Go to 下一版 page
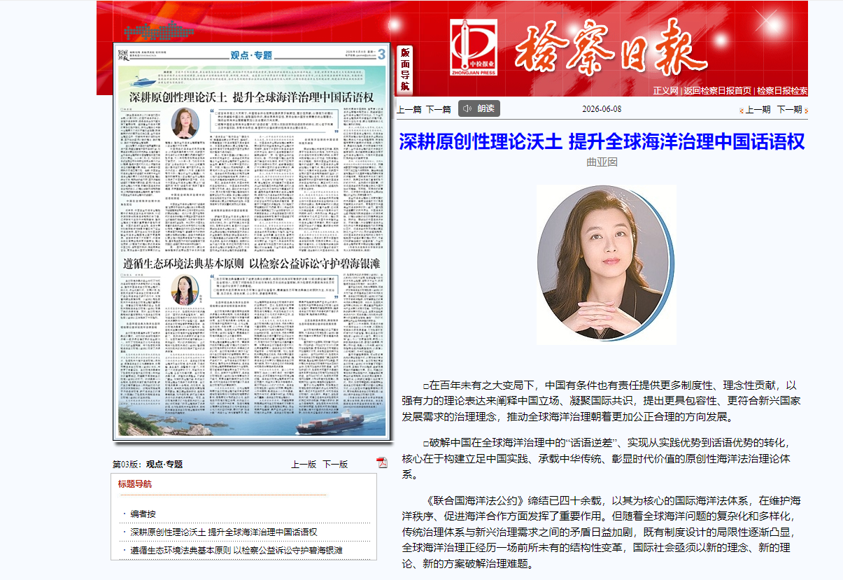 click(335, 464)
